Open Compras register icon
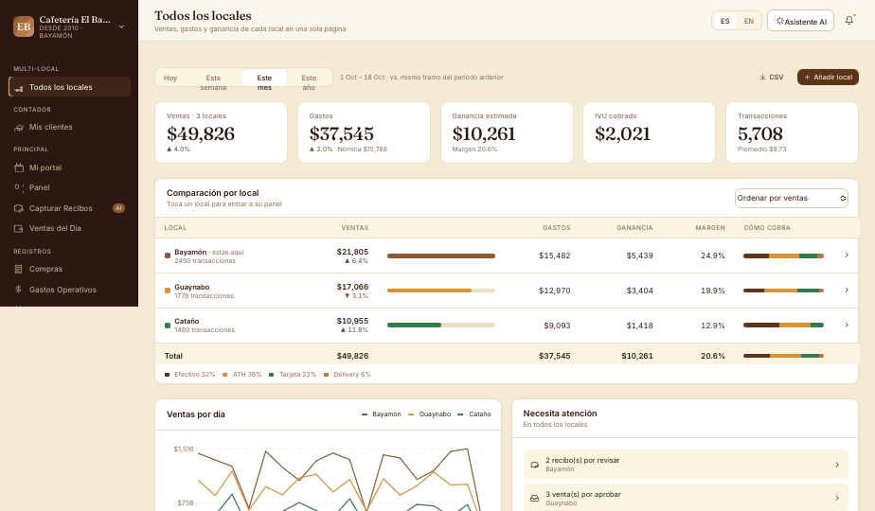This screenshot has width=875, height=511. click(18, 269)
